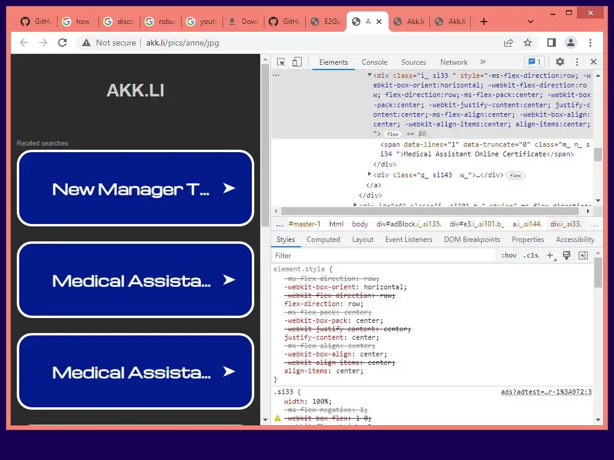Bookmark this page star icon
The width and height of the screenshot is (614, 460).
click(528, 43)
